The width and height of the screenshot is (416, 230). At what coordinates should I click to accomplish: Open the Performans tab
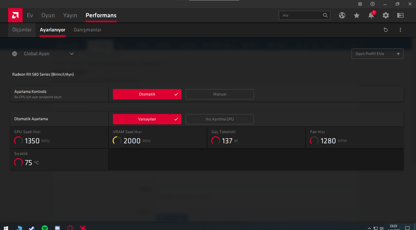click(x=101, y=15)
